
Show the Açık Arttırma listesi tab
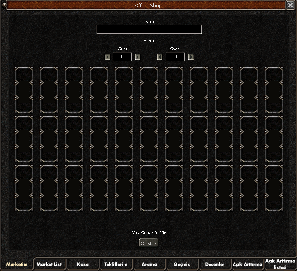(280, 264)
